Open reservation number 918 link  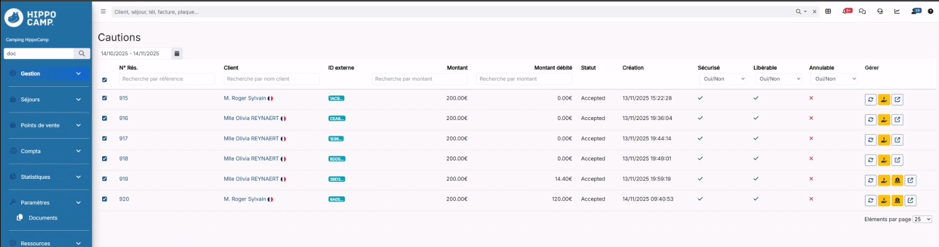tap(124, 158)
